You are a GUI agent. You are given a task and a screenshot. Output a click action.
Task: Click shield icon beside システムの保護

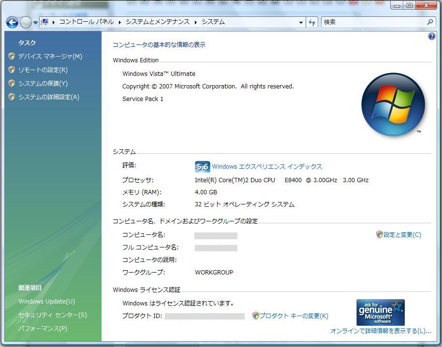(12, 83)
